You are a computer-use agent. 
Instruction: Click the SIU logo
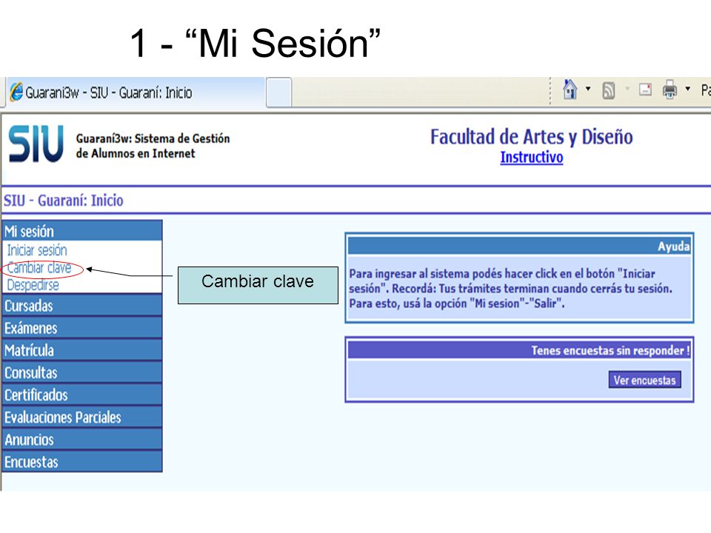pyautogui.click(x=36, y=144)
